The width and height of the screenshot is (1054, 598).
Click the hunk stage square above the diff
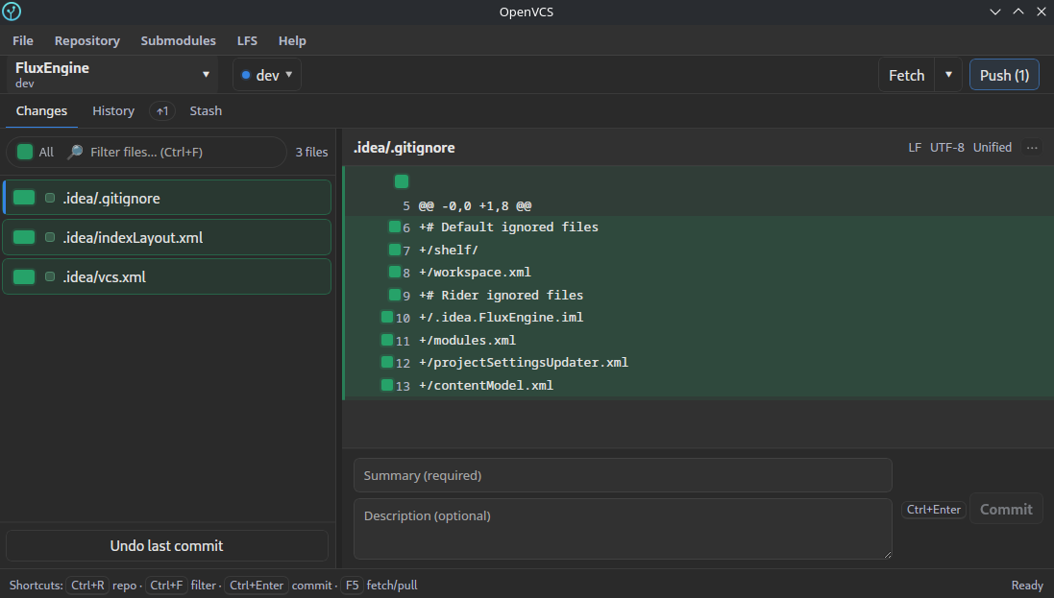coord(401,180)
